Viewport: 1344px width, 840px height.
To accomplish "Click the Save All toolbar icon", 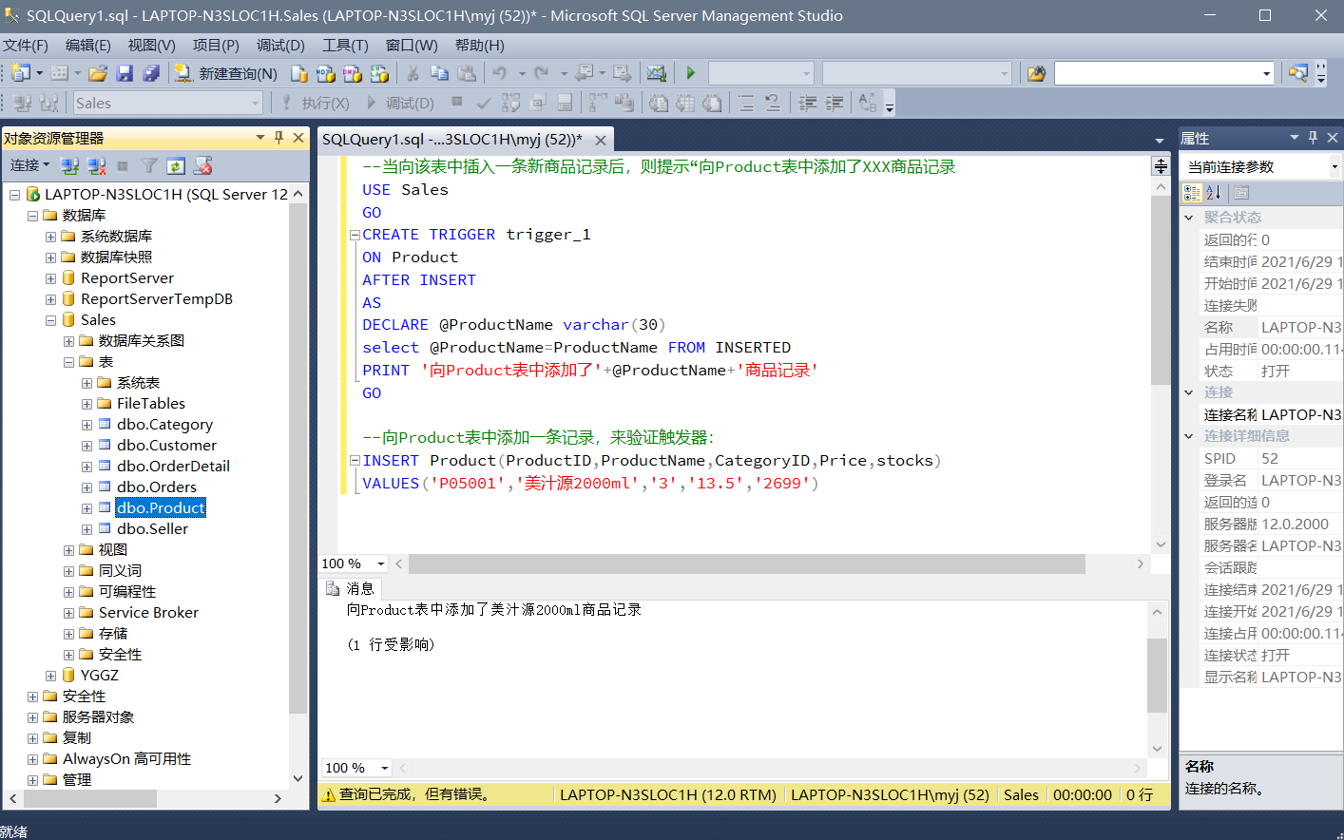I will coord(151,73).
